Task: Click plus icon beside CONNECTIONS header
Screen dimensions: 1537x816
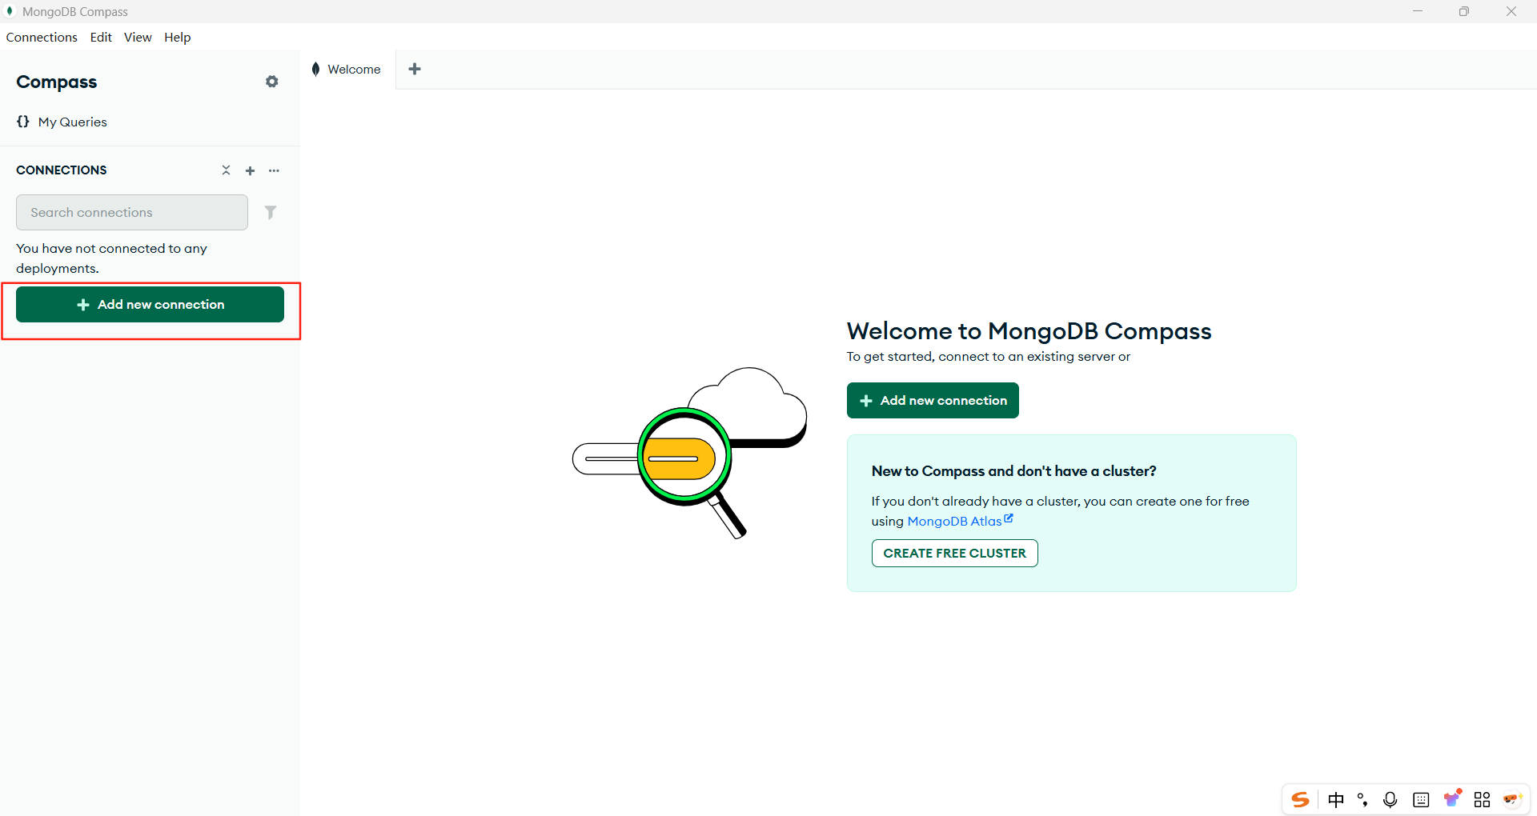Action: 250,170
